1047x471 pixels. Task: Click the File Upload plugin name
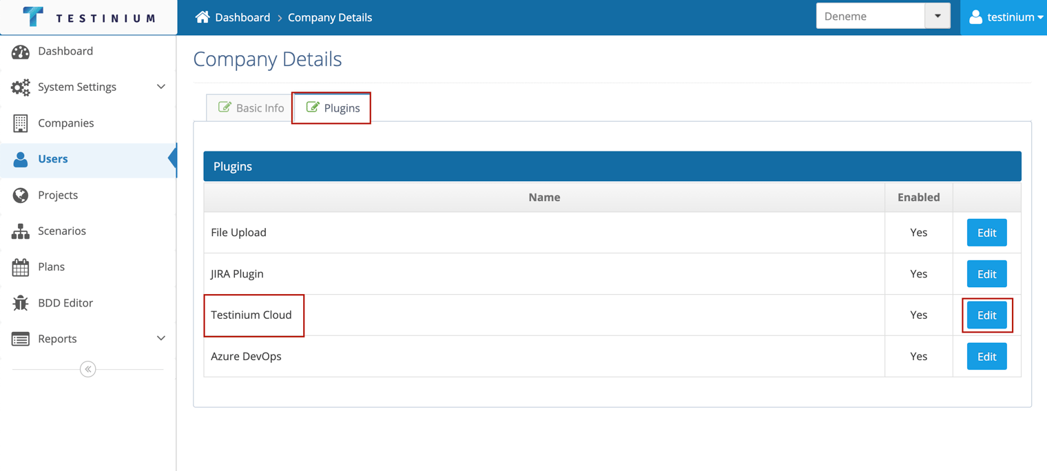coord(238,232)
